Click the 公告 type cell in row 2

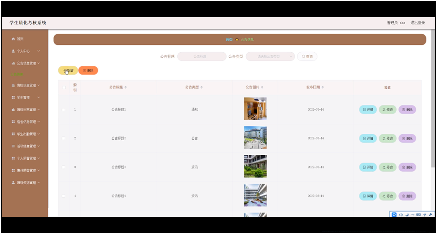click(194, 138)
